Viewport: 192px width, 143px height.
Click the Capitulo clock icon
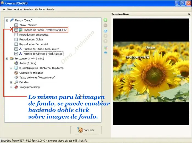click(x=16, y=73)
